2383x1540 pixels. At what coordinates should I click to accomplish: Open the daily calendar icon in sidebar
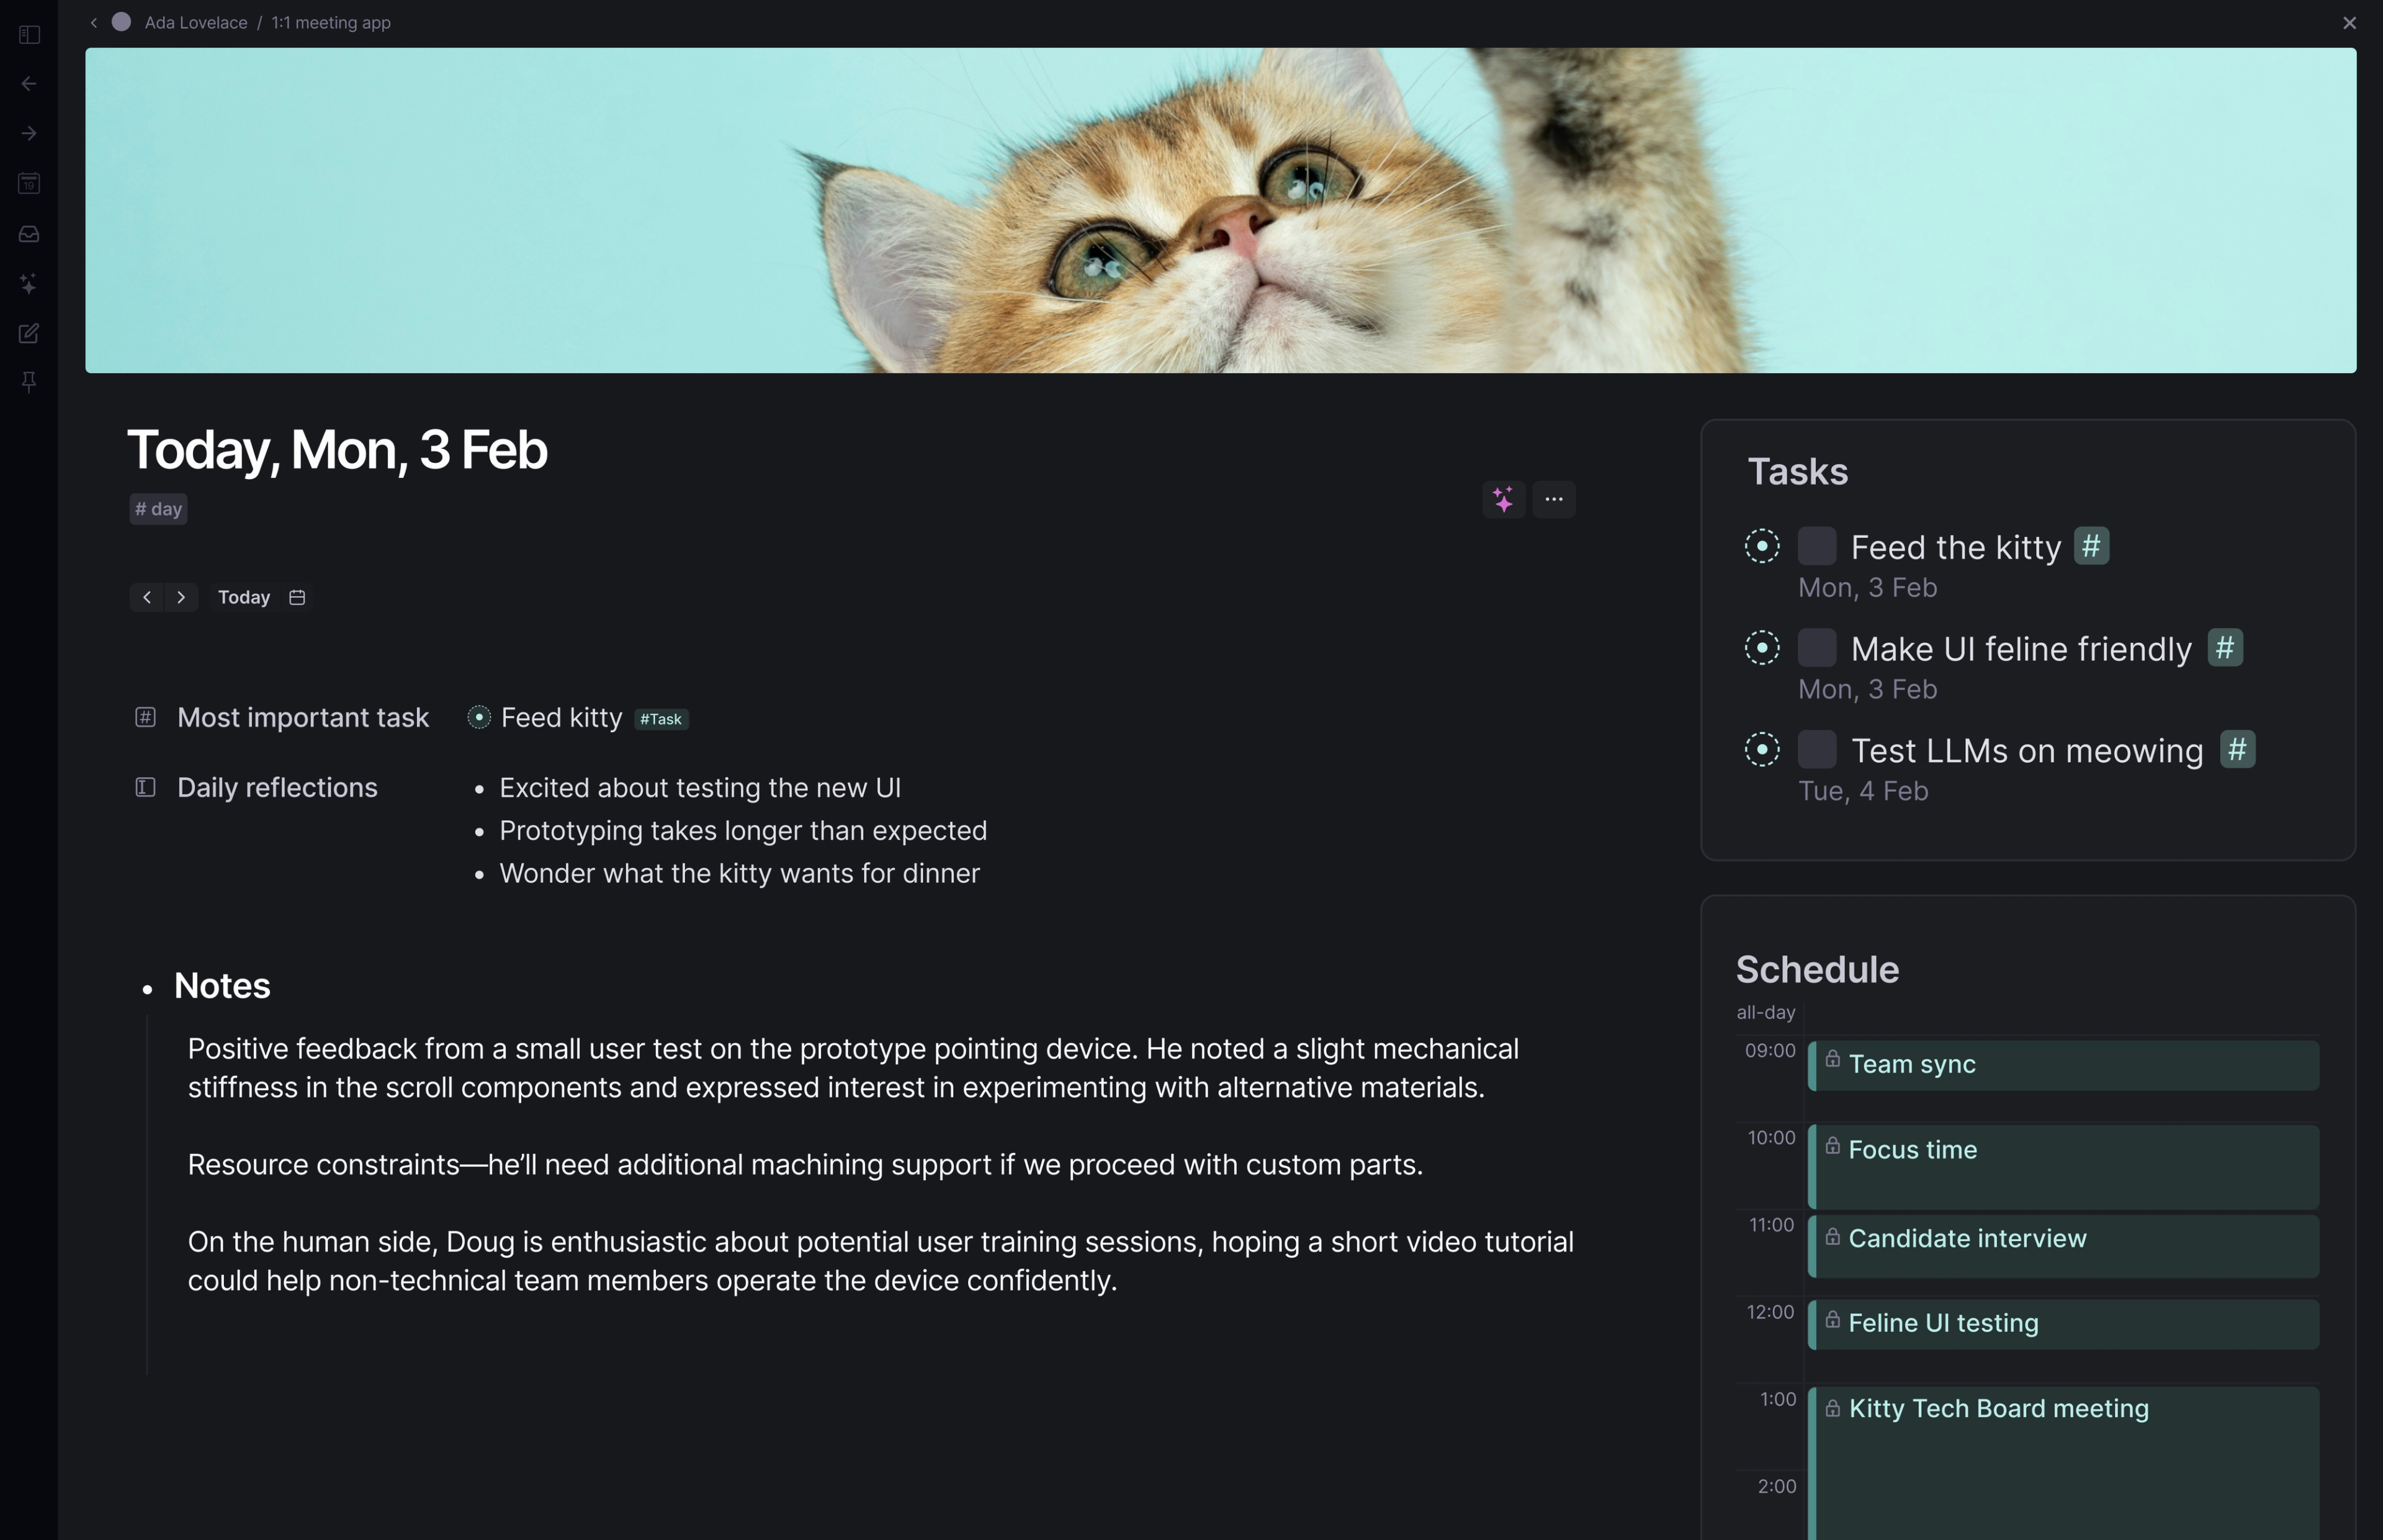(x=29, y=183)
